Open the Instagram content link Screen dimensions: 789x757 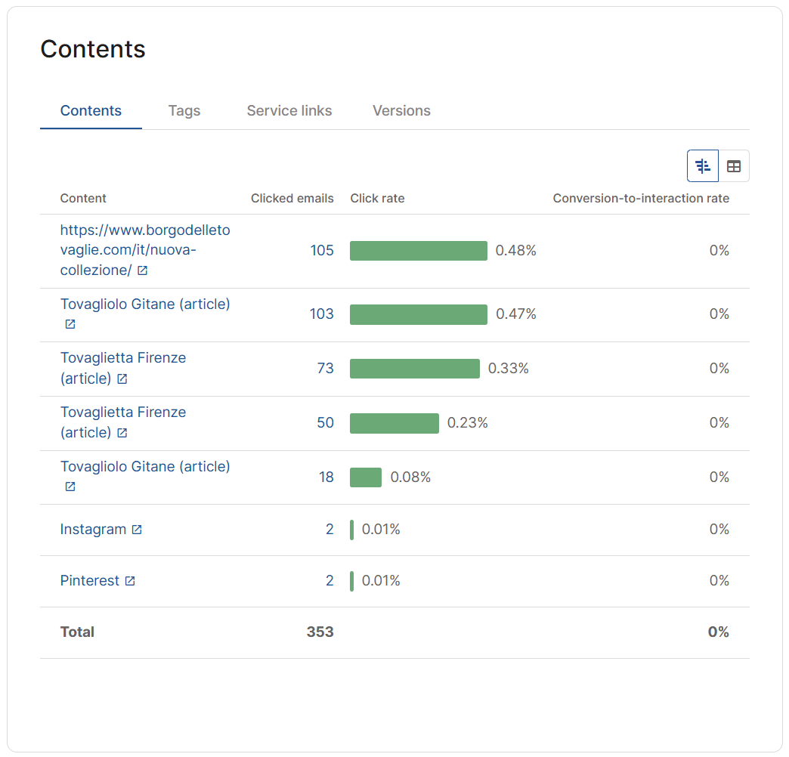click(x=93, y=529)
